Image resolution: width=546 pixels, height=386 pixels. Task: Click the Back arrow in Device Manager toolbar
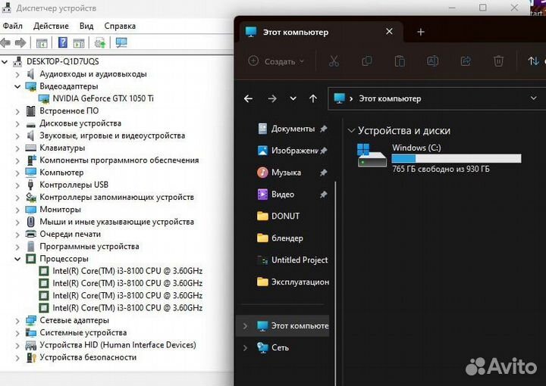[x=5, y=42]
